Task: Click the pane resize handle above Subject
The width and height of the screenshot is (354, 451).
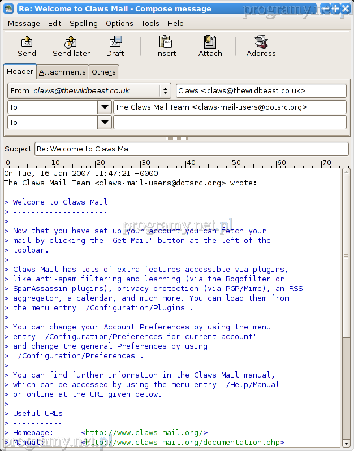Action: tap(176, 138)
